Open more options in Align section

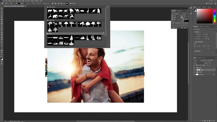(209, 48)
